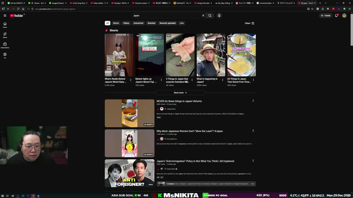
Task: Open Japan's Anti-Immigration Policy video title
Action: pyautogui.click(x=195, y=161)
